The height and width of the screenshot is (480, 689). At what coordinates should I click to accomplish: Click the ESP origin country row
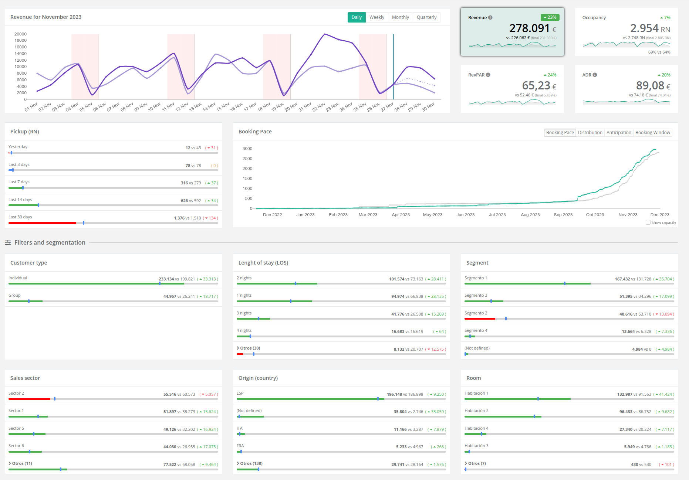341,395
